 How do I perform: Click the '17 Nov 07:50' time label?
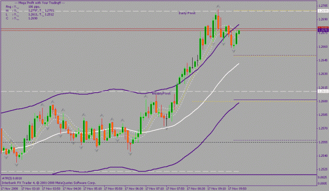176,188
